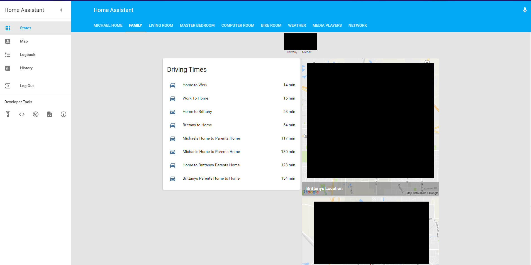531x265 pixels.
Task: Click the 130 min value
Action: [288, 152]
